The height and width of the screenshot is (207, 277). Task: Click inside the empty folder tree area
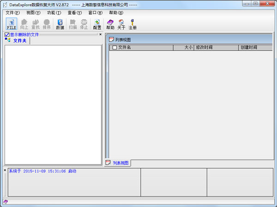(53, 105)
